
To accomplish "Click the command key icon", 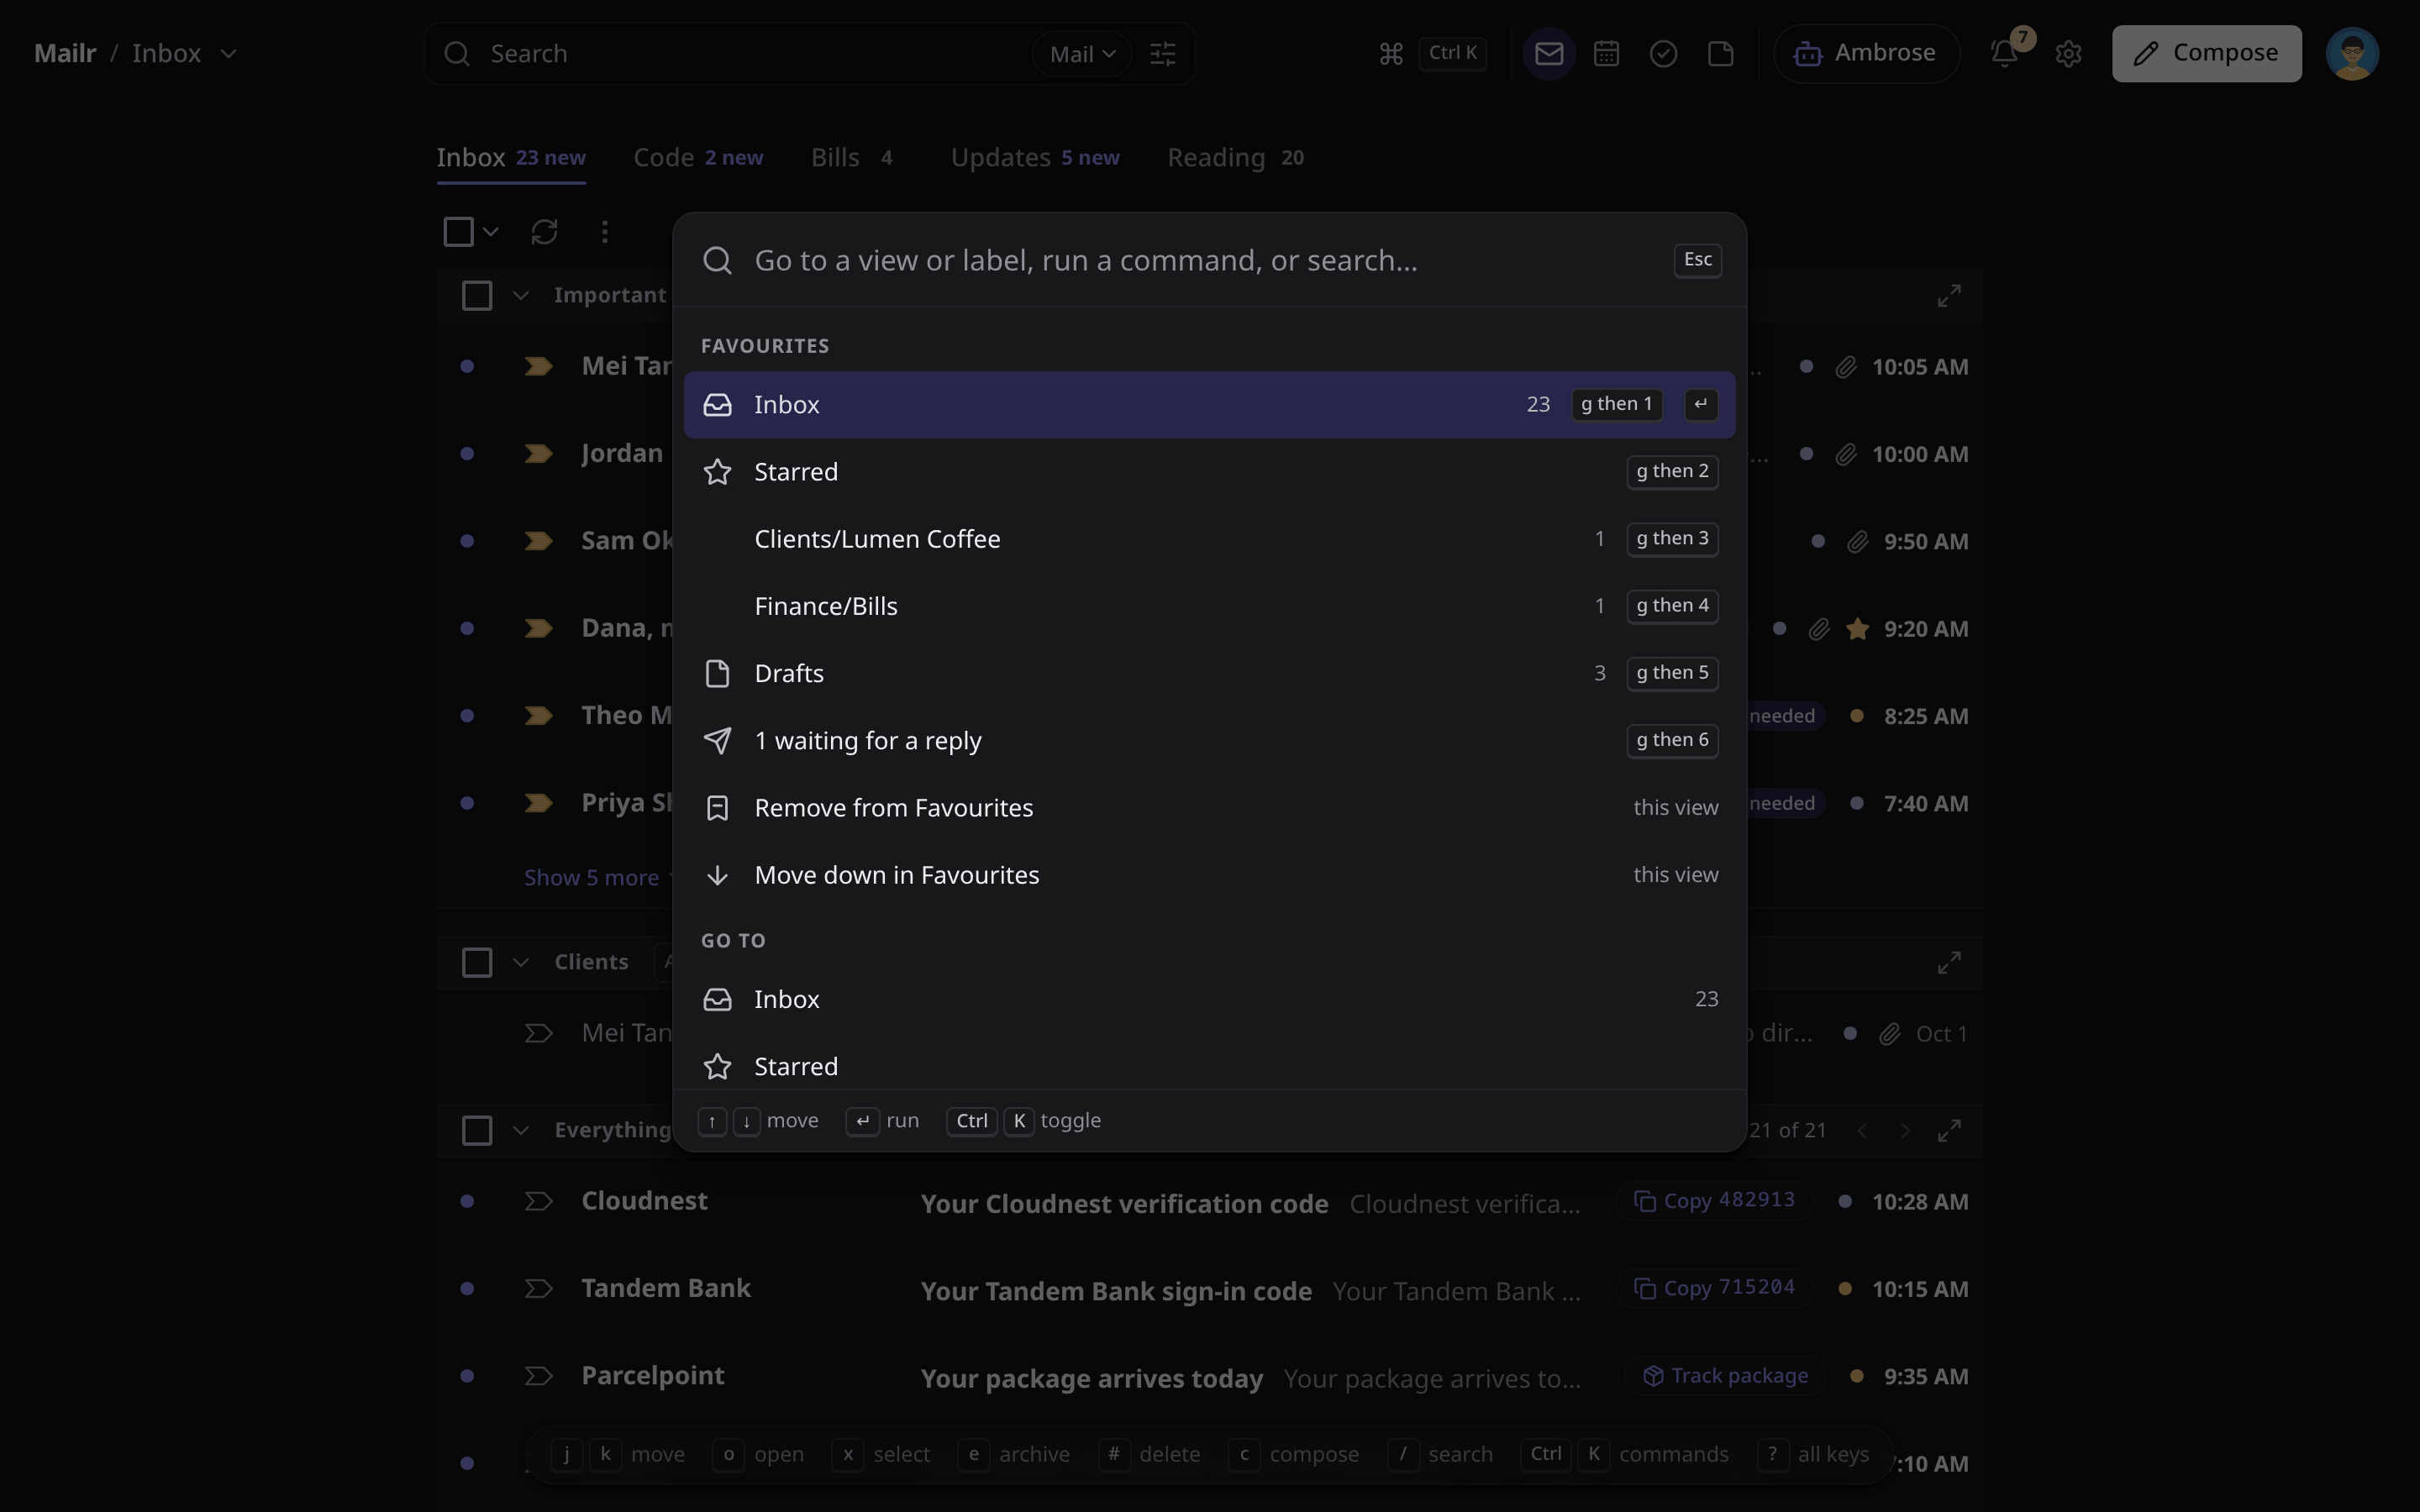I will point(1391,53).
